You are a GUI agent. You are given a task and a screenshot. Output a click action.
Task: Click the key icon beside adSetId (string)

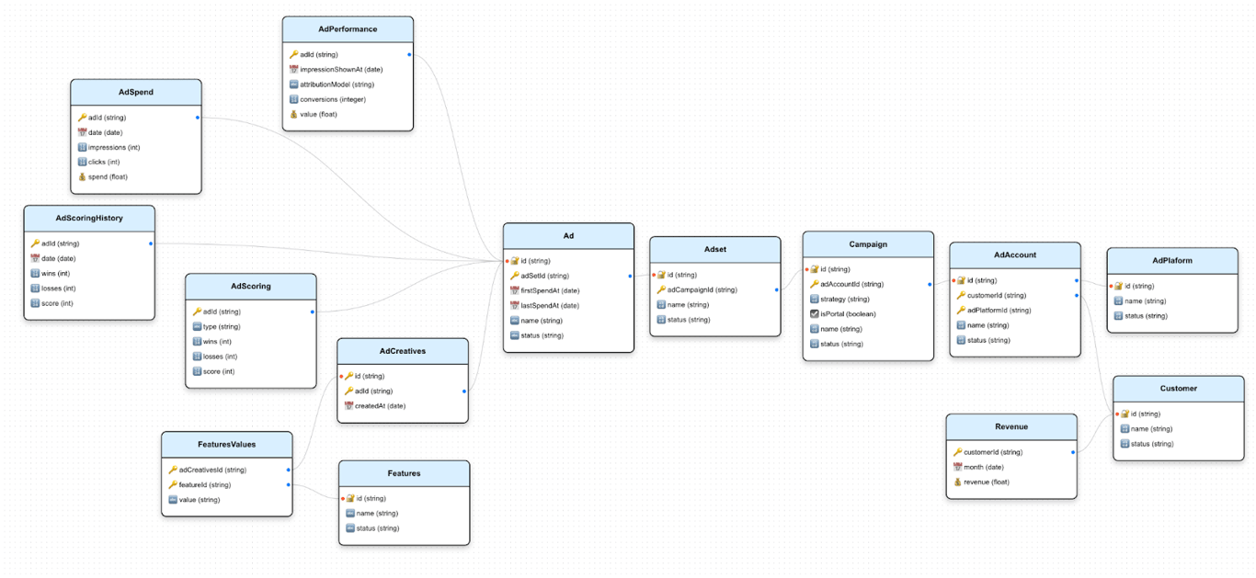tap(515, 276)
